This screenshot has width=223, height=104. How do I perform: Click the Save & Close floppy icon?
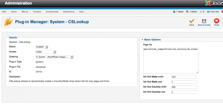click(204, 21)
